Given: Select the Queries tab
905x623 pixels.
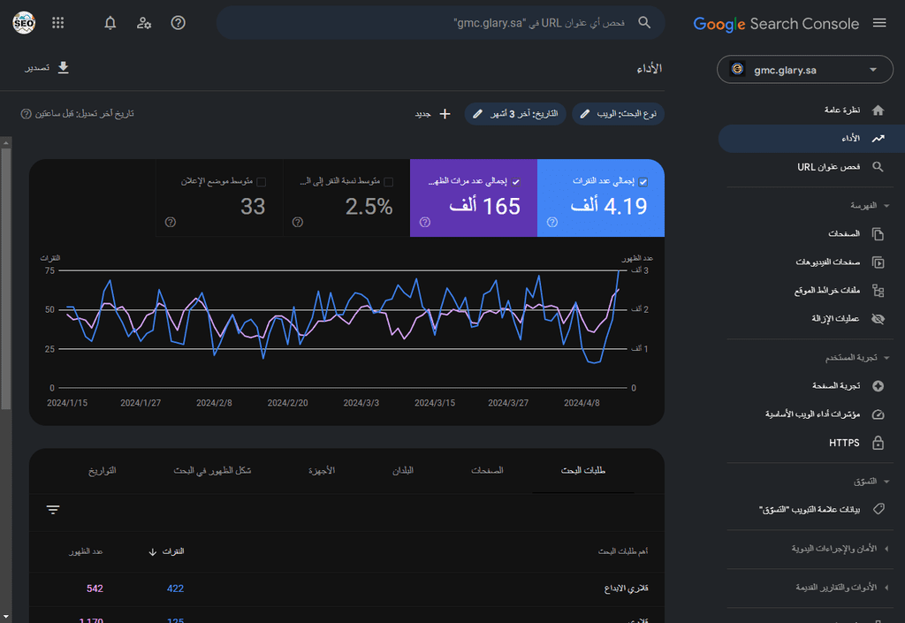Looking at the screenshot, I should 583,471.
